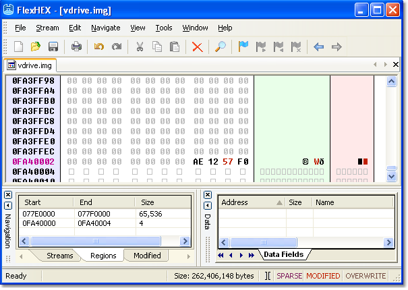Undo the last edit using the toolbar arrow
Viewport: 408px width, 290px height.
(x=99, y=47)
